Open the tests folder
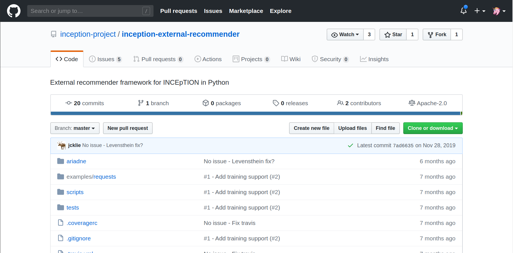The height and width of the screenshot is (253, 513). (x=73, y=208)
